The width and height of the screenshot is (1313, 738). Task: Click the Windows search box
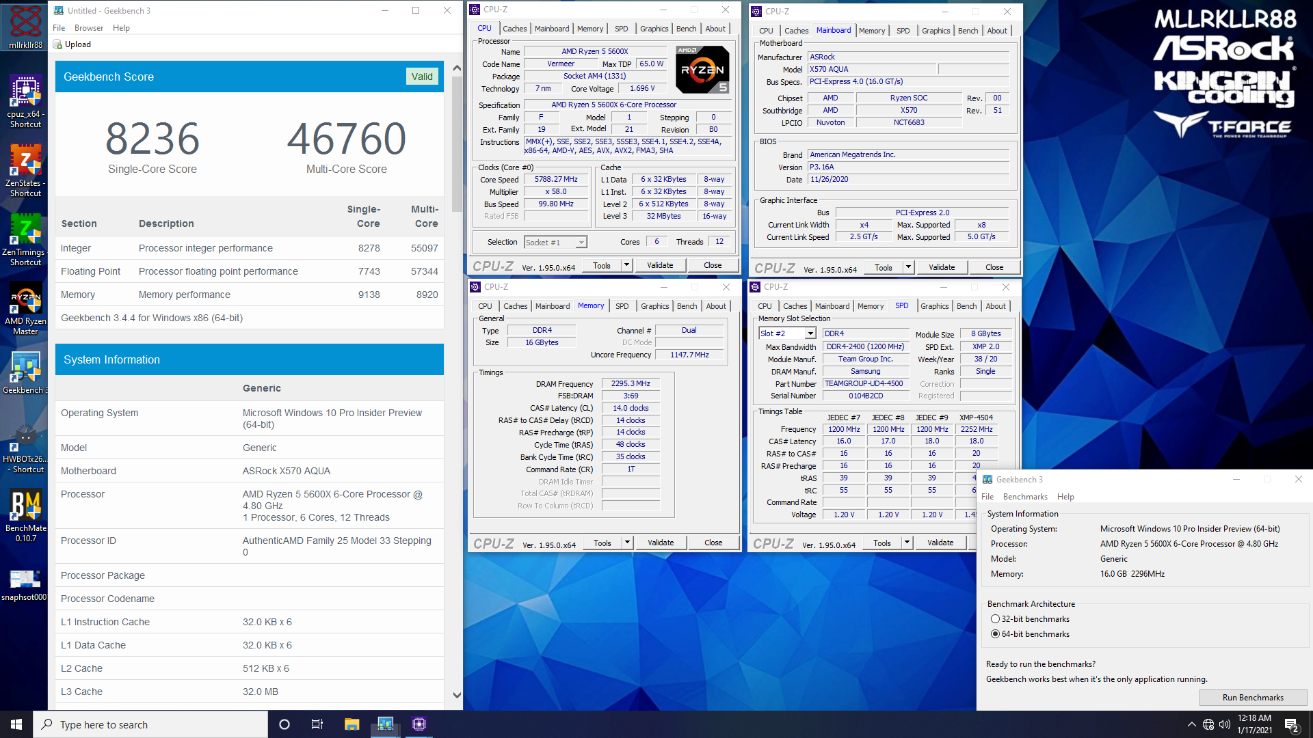[x=150, y=724]
